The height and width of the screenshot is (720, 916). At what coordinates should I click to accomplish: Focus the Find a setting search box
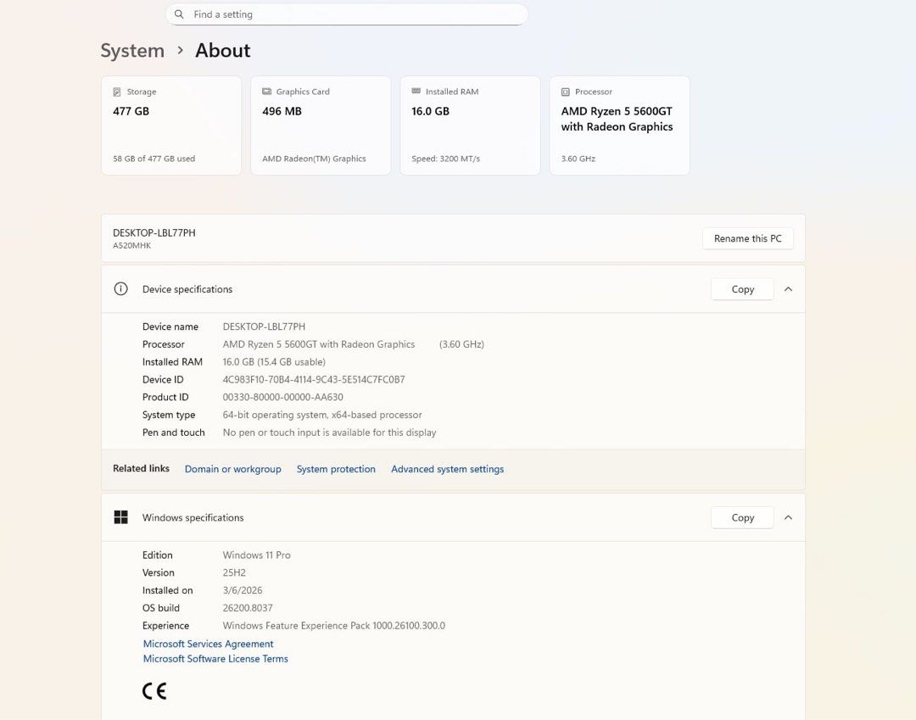(x=347, y=14)
